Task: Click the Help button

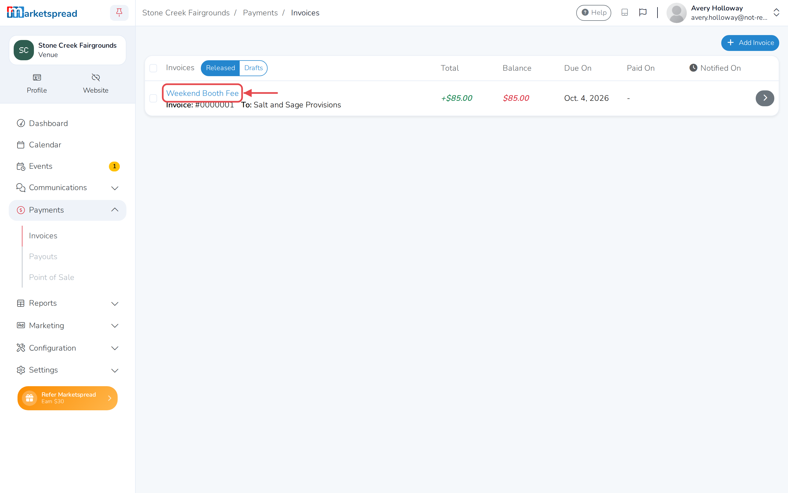Action: (594, 13)
